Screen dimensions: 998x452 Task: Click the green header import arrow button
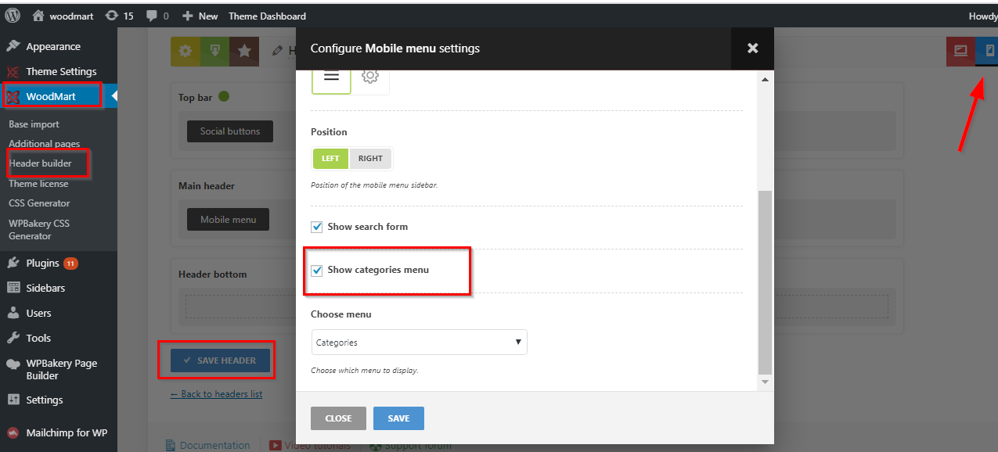(x=214, y=51)
